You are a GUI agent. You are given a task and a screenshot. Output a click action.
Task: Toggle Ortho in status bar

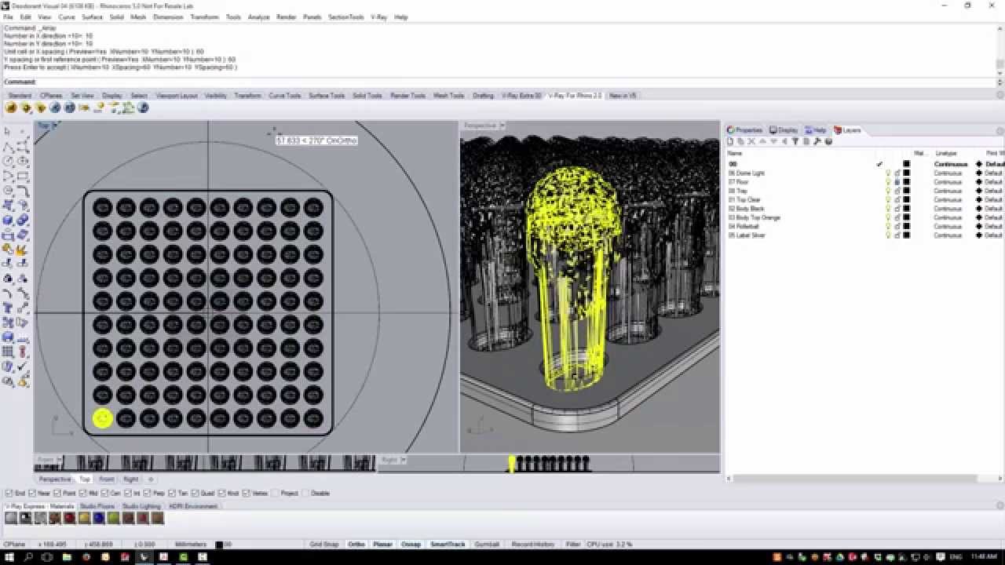(356, 544)
